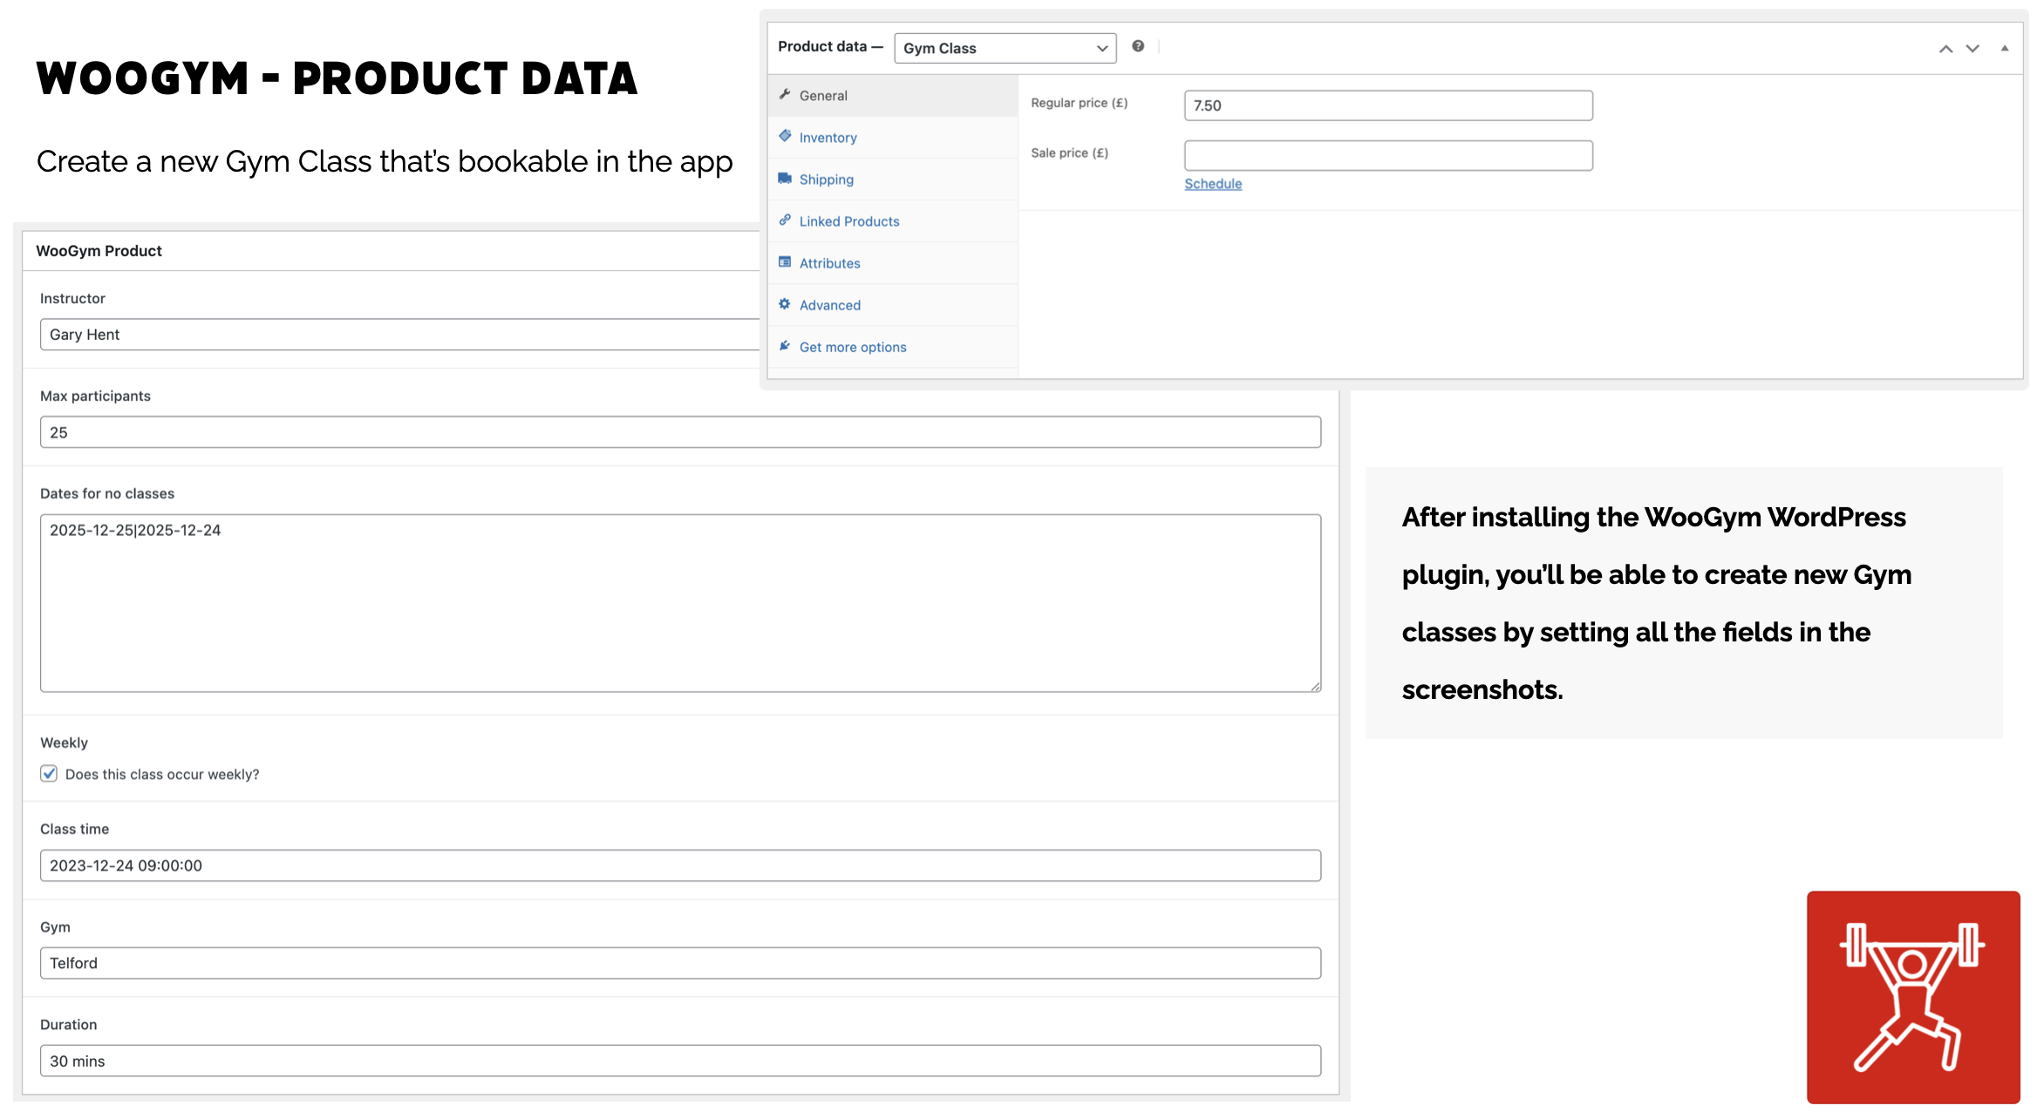Click the Get more options link
The width and height of the screenshot is (2037, 1119).
[852, 347]
